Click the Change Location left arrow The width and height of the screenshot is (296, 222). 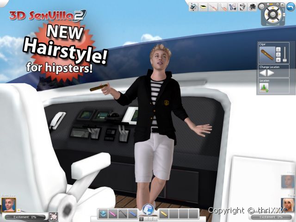point(263,73)
